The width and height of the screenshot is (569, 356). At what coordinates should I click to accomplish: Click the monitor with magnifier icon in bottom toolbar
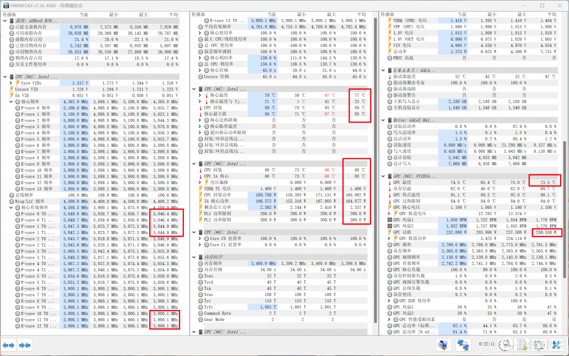[x=444, y=345]
